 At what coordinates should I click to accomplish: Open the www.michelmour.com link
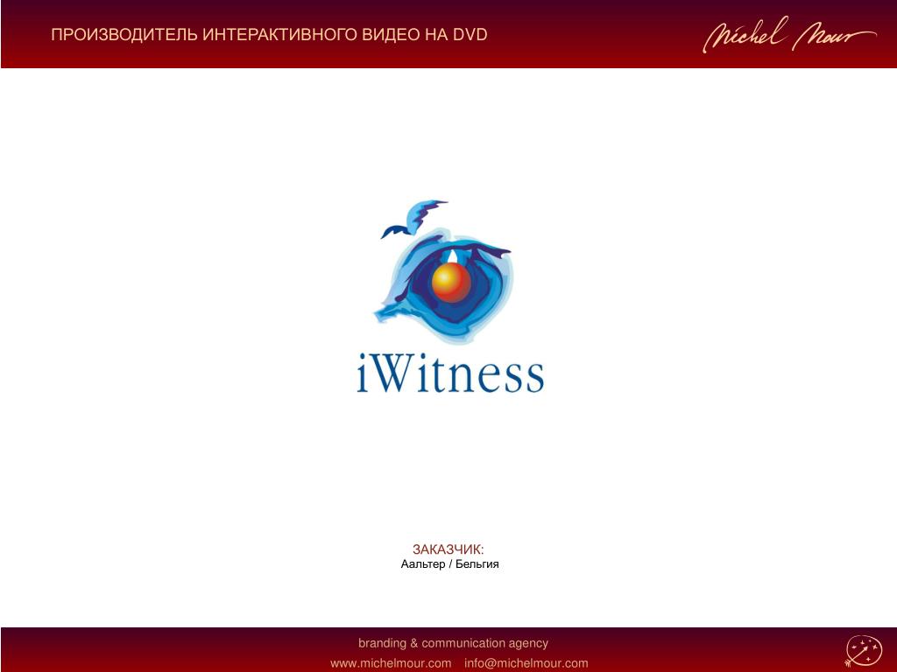[391, 663]
